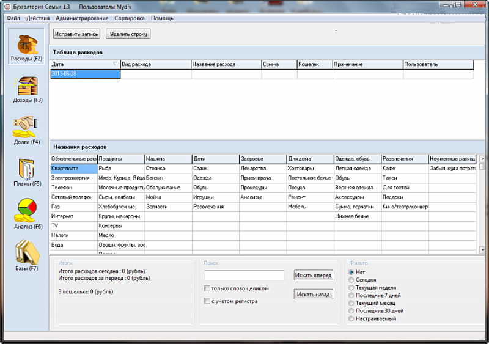Click the app icon in the title bar
Screen dimensions: 489x344
7,7
